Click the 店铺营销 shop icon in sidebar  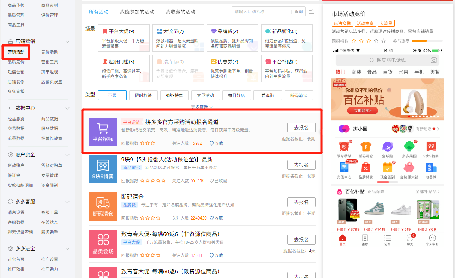11,42
